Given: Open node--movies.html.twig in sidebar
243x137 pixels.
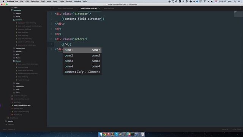Looking at the screenshot, I should pyautogui.click(x=22, y=105).
